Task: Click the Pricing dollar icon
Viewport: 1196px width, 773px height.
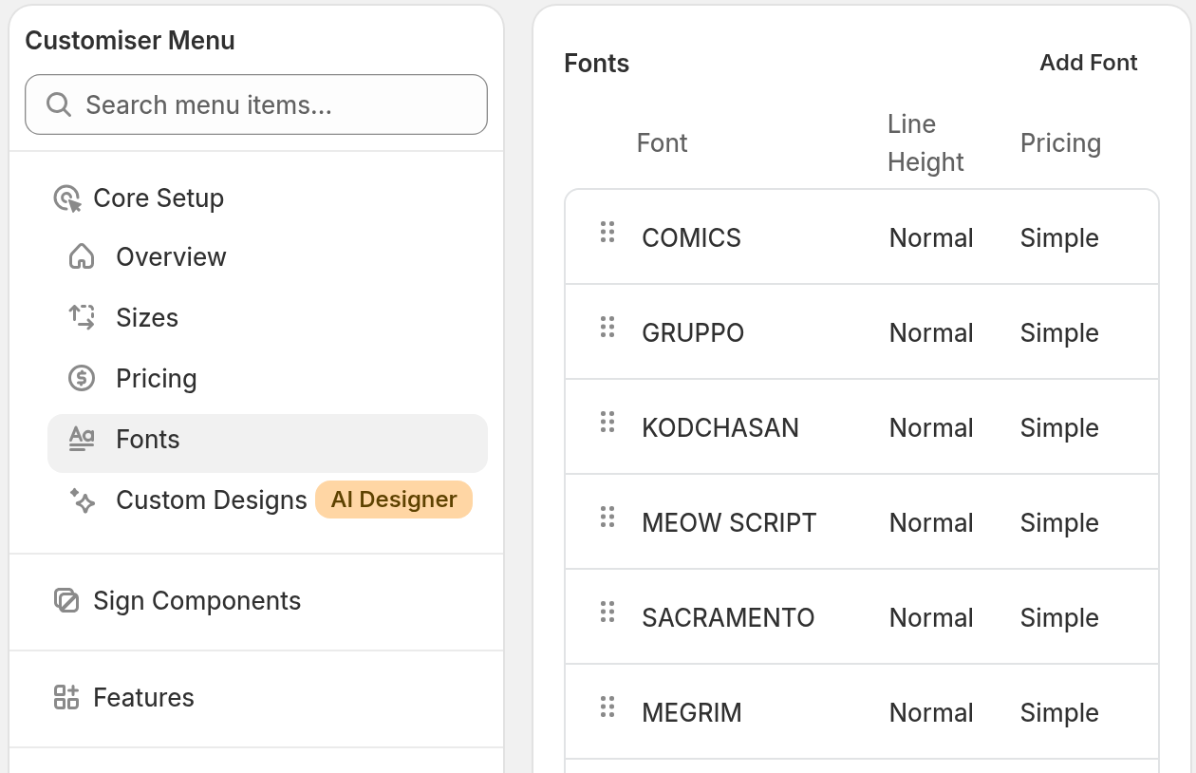Action: [82, 378]
